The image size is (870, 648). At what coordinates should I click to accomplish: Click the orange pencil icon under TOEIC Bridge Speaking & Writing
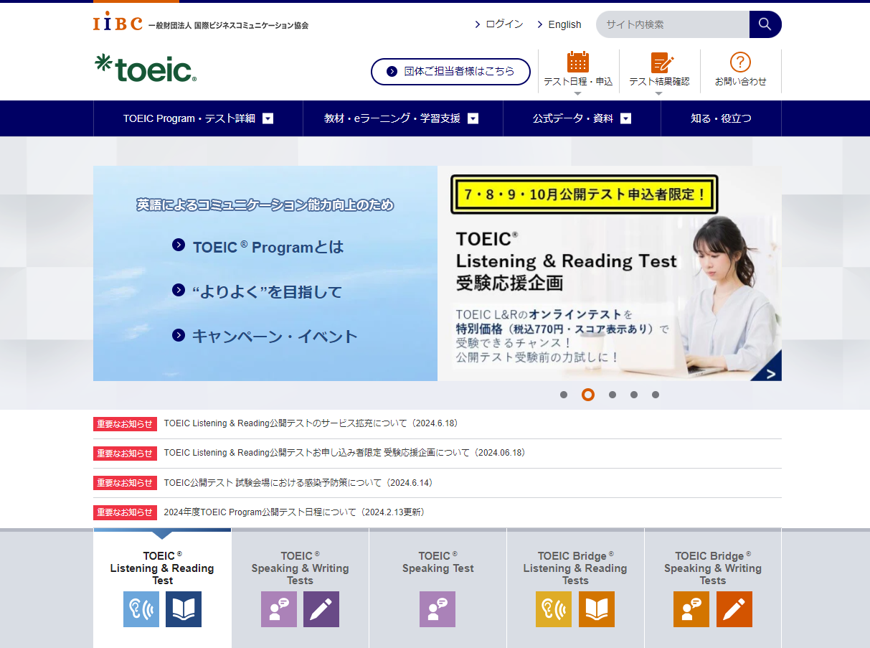coord(734,609)
